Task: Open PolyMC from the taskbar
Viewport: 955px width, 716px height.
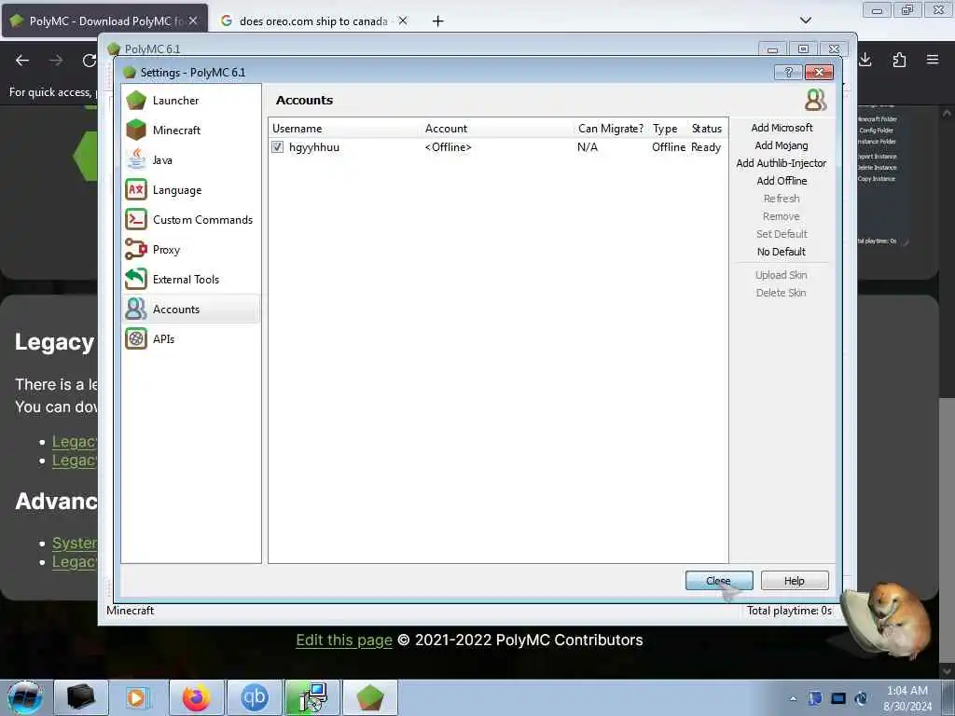Action: point(369,697)
